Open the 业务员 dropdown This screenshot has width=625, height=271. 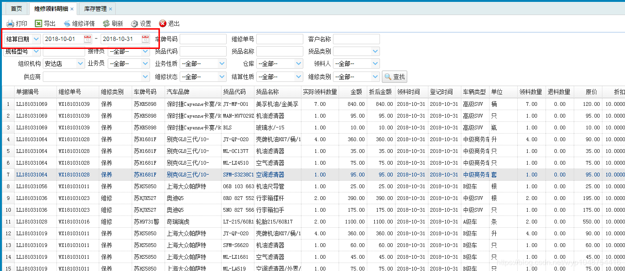(x=145, y=64)
